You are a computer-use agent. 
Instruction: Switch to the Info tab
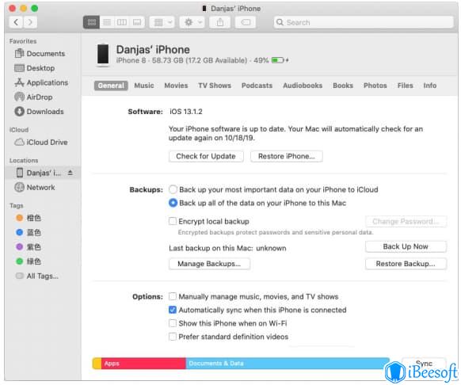click(x=430, y=86)
